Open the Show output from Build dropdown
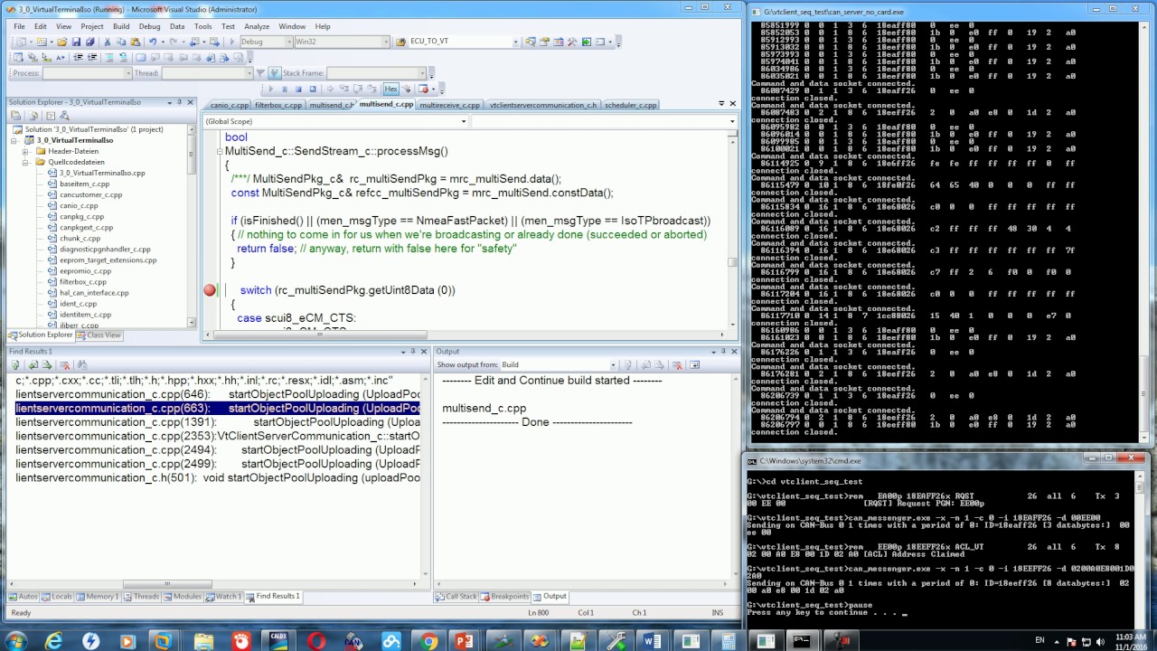Image resolution: width=1157 pixels, height=651 pixels. (612, 364)
